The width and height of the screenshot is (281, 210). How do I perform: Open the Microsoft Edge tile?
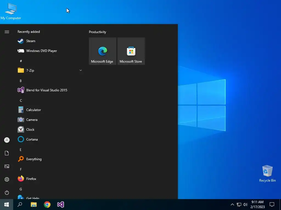click(x=103, y=51)
